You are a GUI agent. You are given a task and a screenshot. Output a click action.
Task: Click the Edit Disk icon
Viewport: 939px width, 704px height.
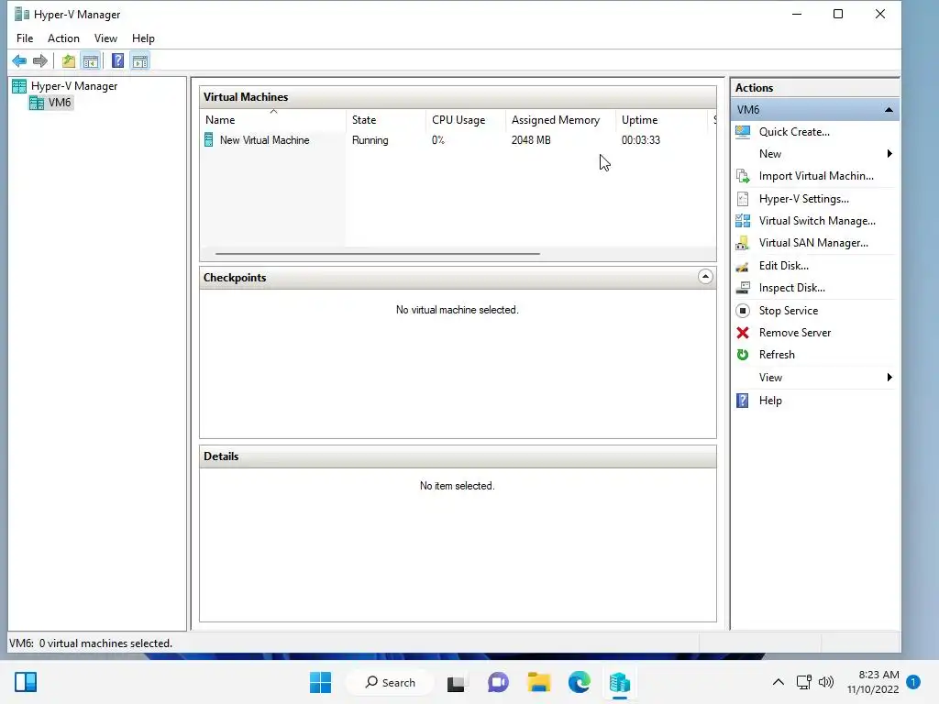point(743,266)
